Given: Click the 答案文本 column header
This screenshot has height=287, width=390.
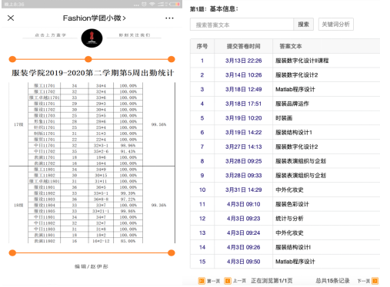Looking at the screenshot, I should 291,46.
